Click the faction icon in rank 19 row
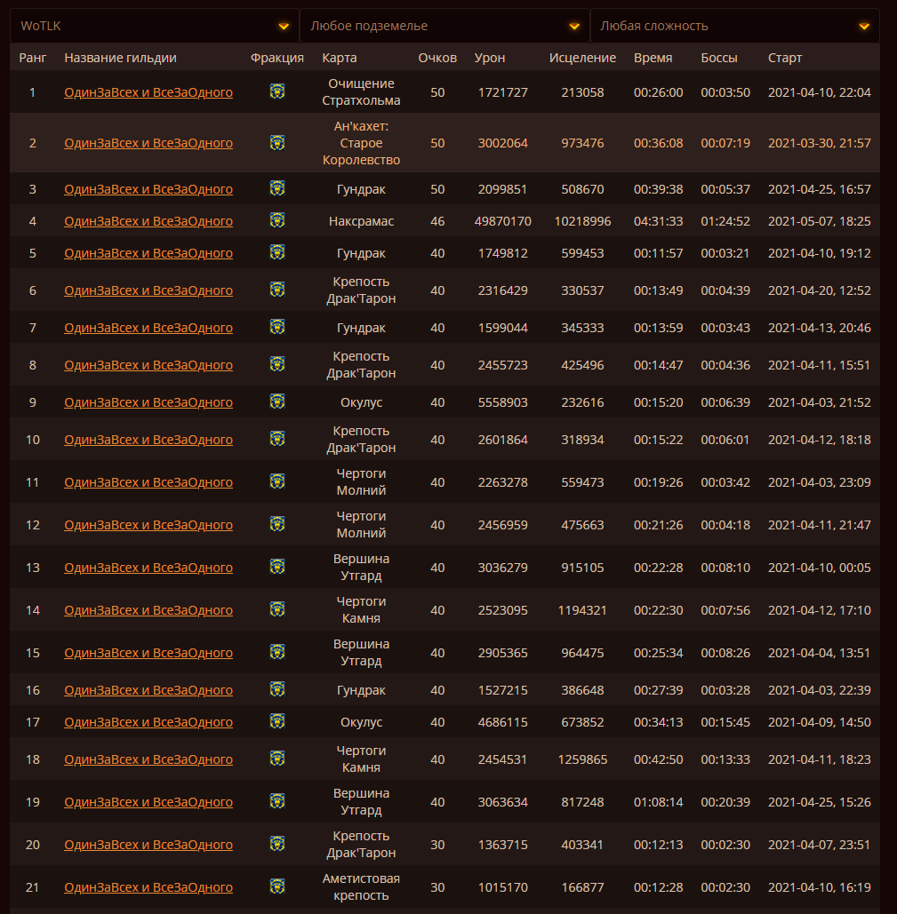The image size is (897, 914). pyautogui.click(x=277, y=801)
